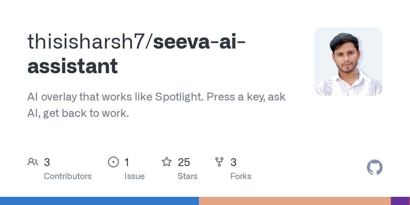Click the fork count number 3
Screen dimensions: 410x205
coord(233,162)
